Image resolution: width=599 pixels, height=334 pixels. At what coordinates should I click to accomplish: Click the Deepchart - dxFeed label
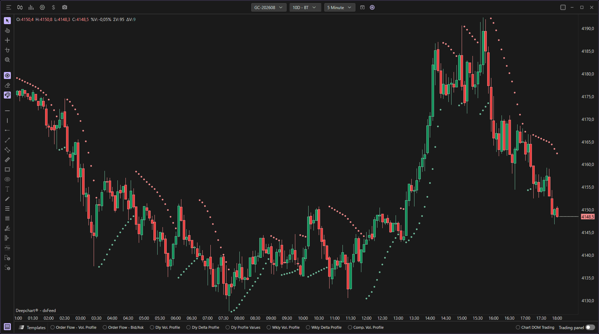click(x=36, y=311)
